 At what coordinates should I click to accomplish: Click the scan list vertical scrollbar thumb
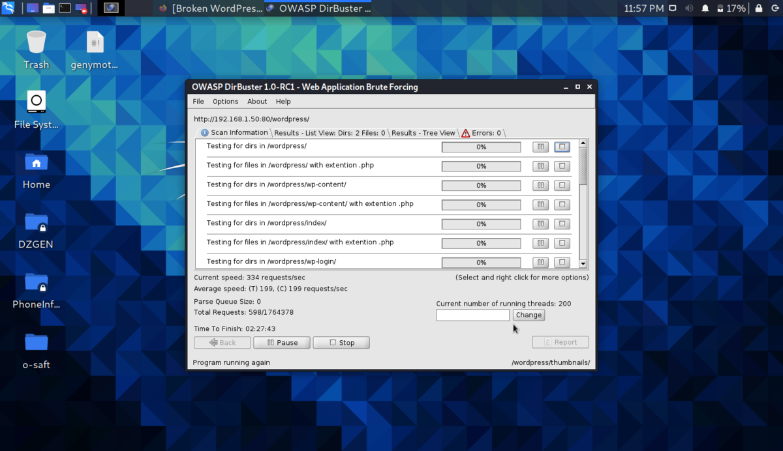pos(583,166)
